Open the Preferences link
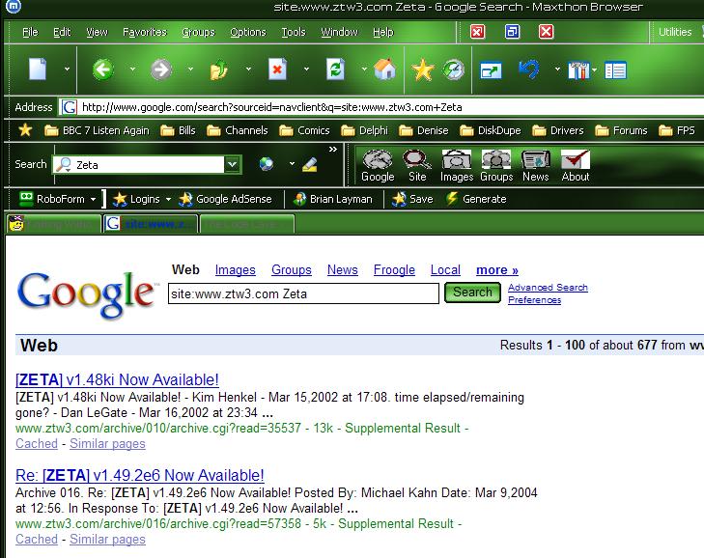This screenshot has height=558, width=704. pos(534,300)
